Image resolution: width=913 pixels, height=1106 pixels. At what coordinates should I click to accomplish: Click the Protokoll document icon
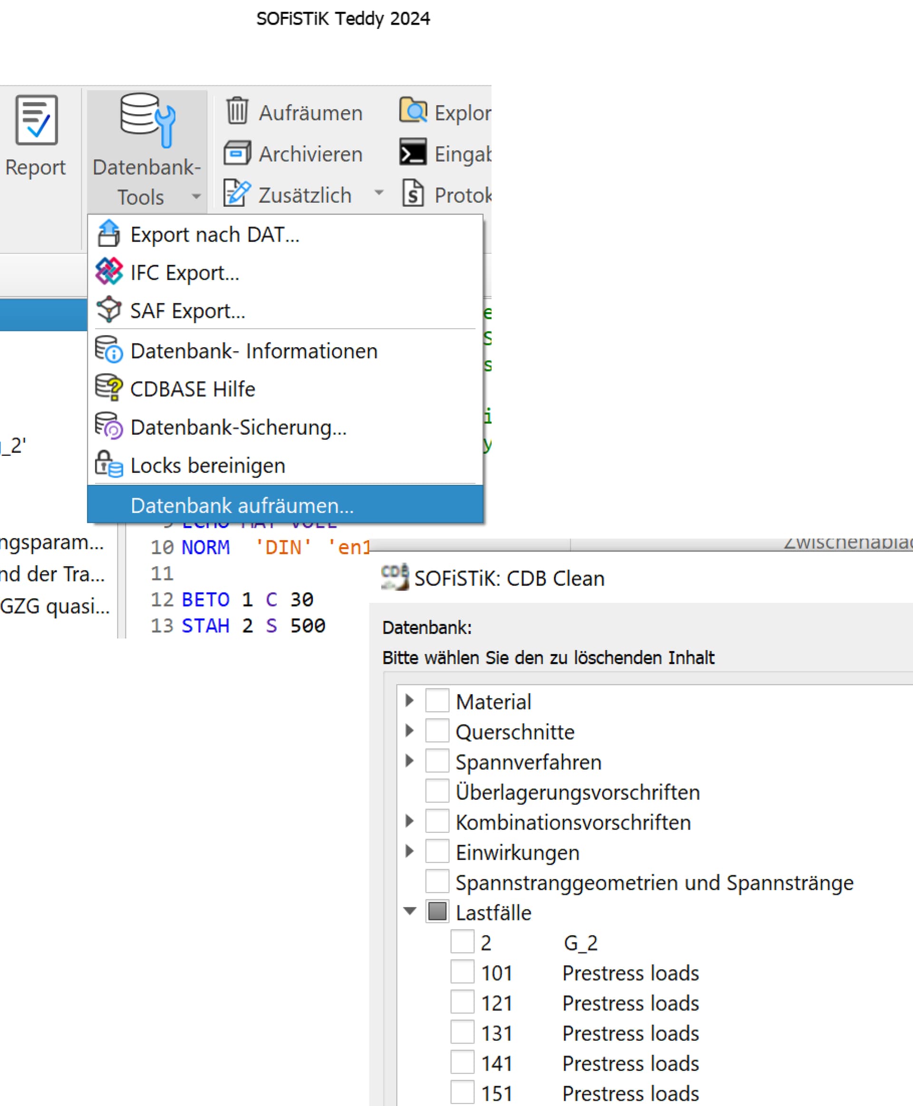[x=413, y=193]
